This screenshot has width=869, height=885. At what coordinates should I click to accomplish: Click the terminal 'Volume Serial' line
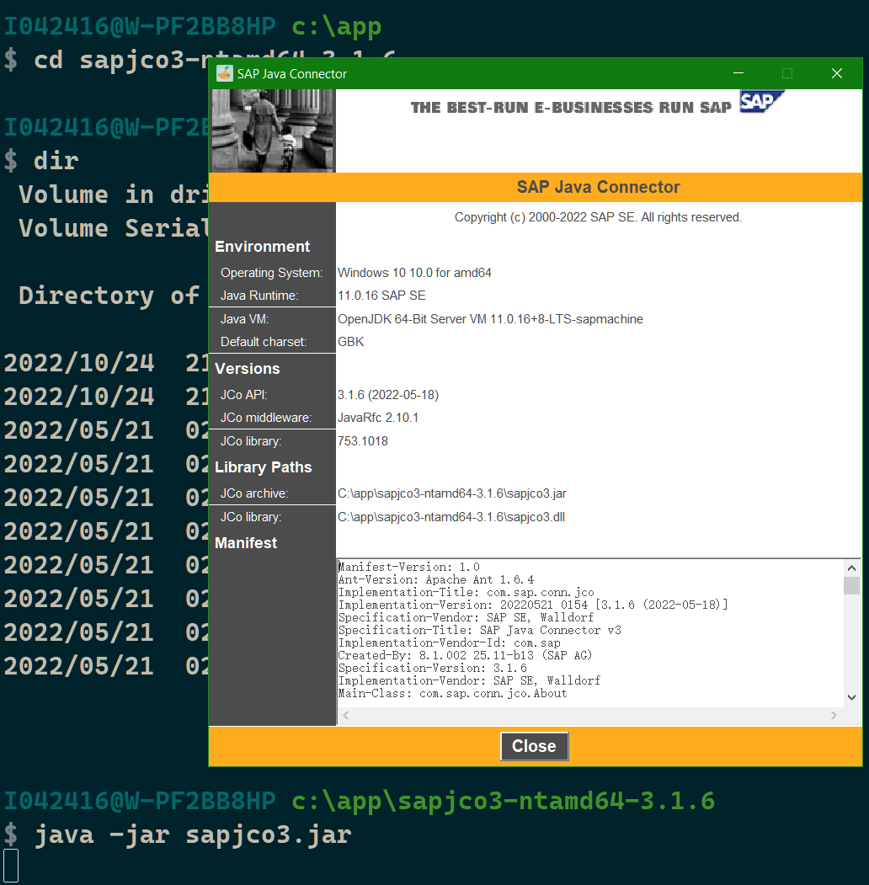(113, 228)
